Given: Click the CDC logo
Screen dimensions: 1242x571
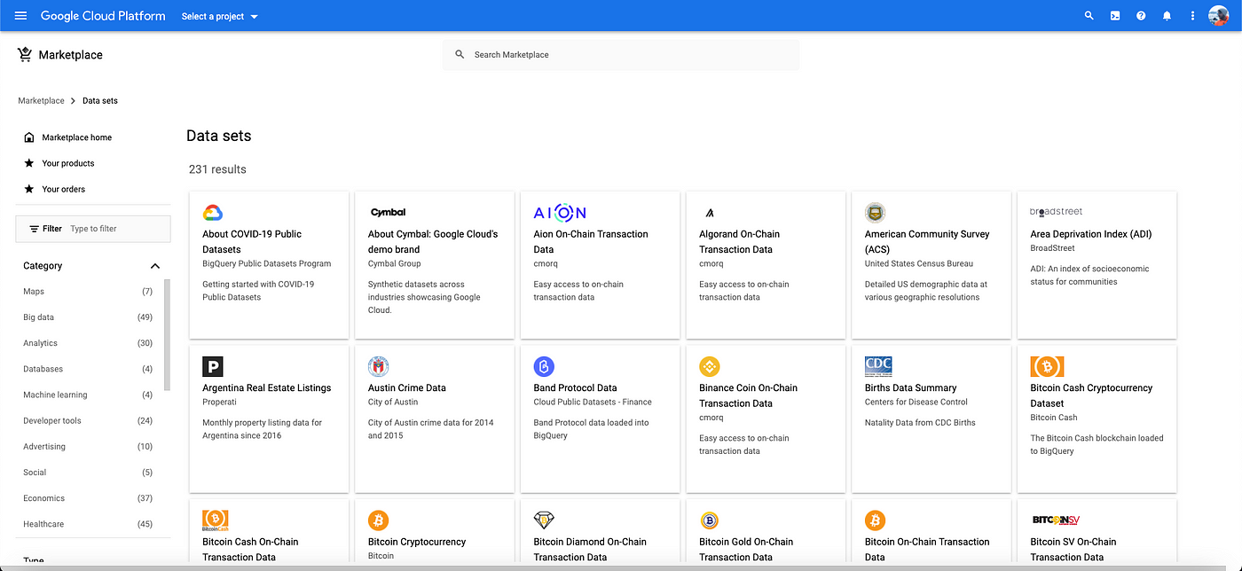Looking at the screenshot, I should tap(878, 366).
